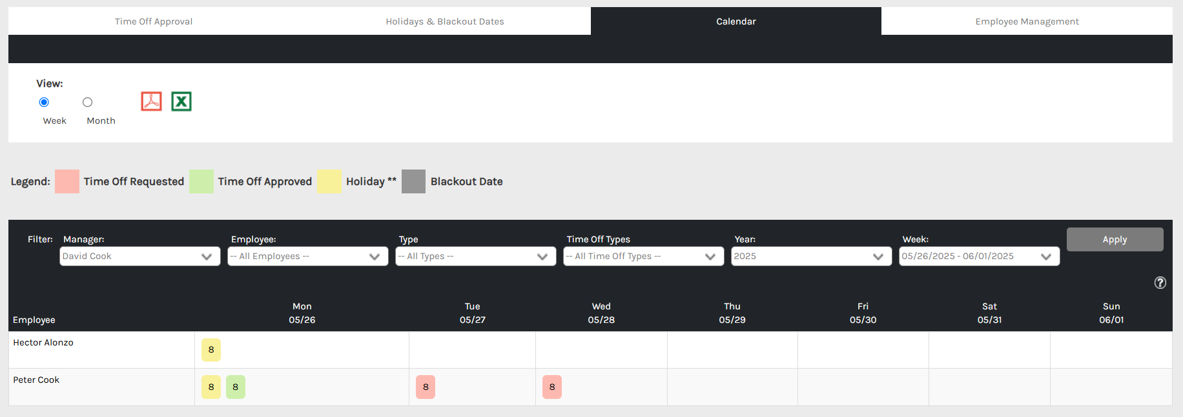Open the Employee Management tab
This screenshot has height=417, width=1183.
click(1027, 21)
